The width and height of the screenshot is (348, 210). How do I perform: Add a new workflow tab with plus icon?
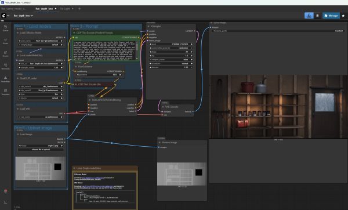click(x=79, y=9)
